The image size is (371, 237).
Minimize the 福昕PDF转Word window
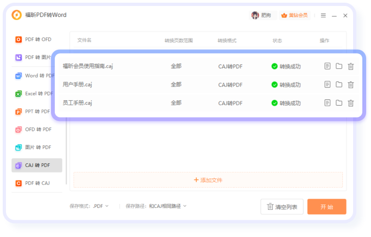(x=334, y=16)
